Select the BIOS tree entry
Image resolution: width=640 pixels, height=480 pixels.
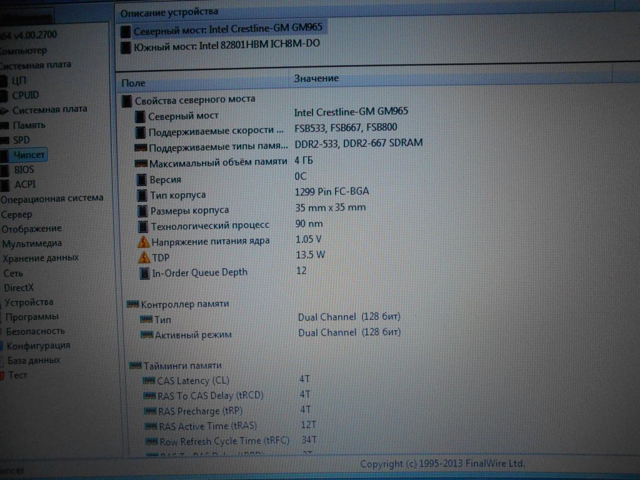[x=24, y=170]
